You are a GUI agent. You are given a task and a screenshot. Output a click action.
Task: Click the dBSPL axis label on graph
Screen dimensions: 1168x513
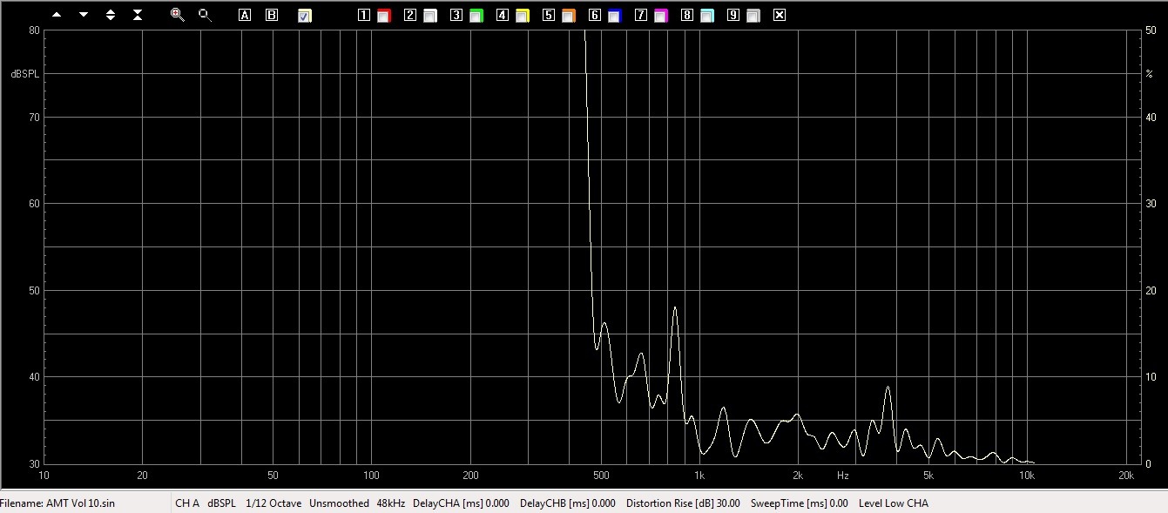(25, 74)
